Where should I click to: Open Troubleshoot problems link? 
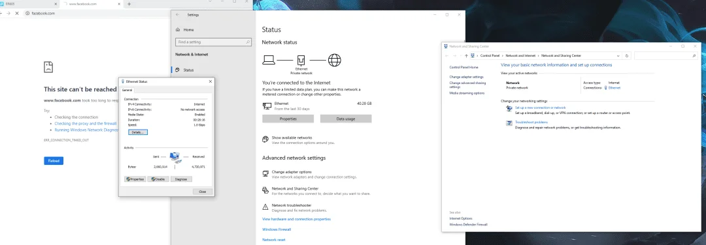coord(531,122)
